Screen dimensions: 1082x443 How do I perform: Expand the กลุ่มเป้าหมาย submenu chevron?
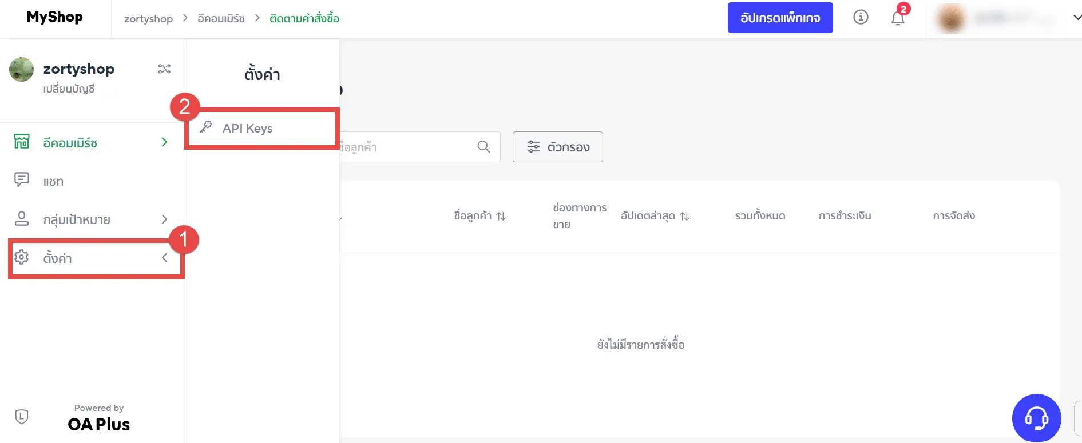point(164,219)
